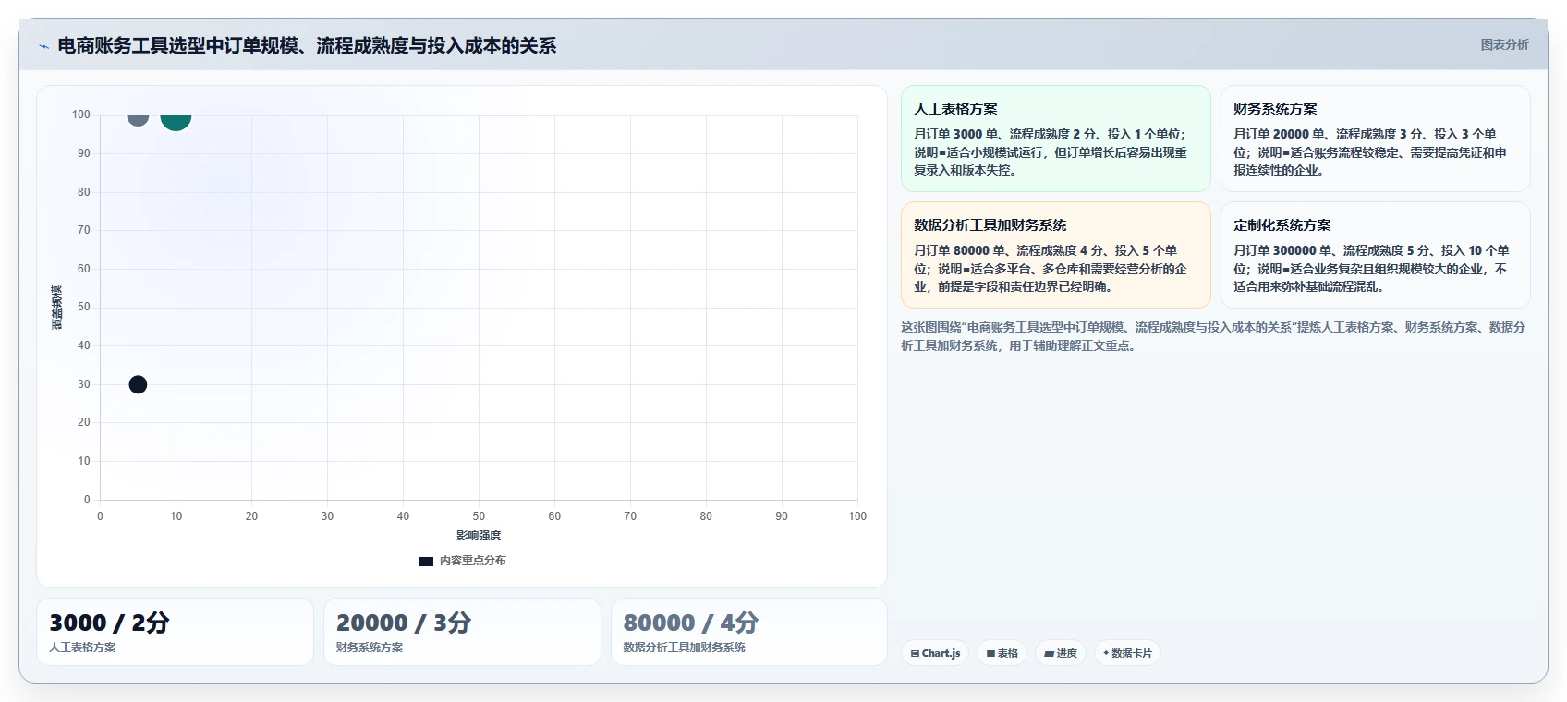Click the chart summary paragraph starting 这张图围绕
Image resolution: width=1567 pixels, height=702 pixels.
tap(1213, 336)
